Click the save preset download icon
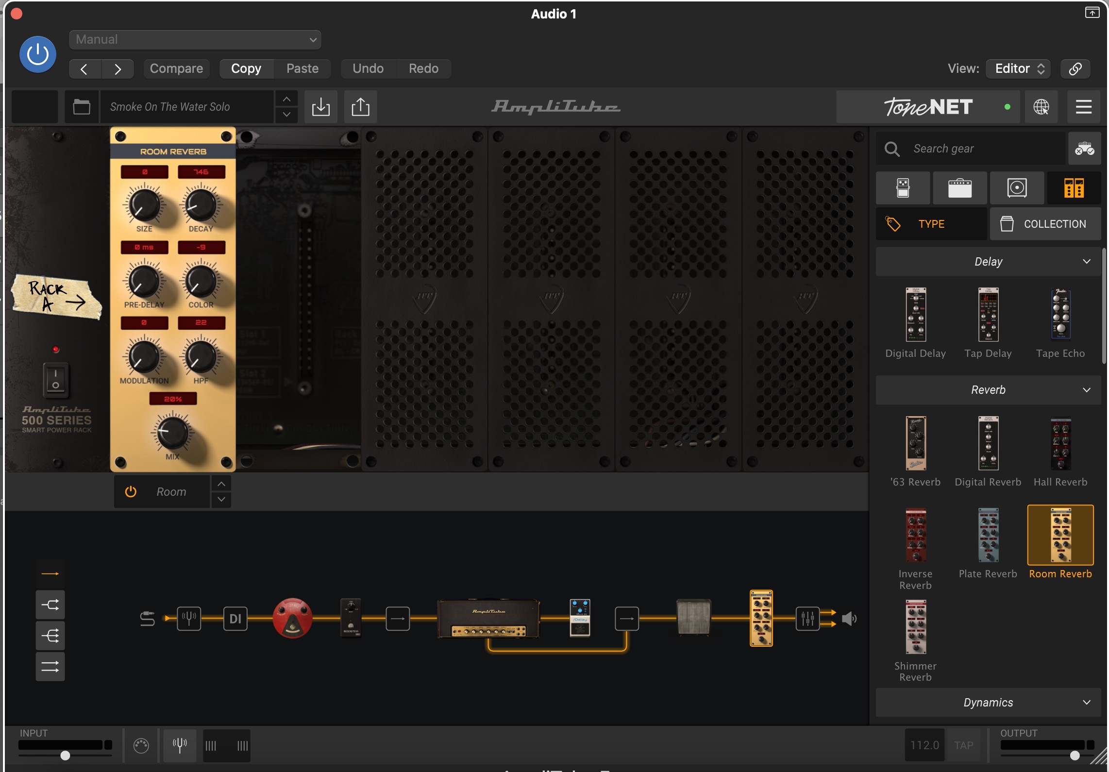 321,107
